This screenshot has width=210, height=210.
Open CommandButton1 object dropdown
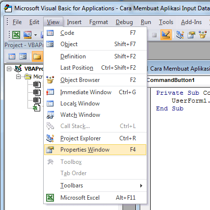(x=178, y=80)
